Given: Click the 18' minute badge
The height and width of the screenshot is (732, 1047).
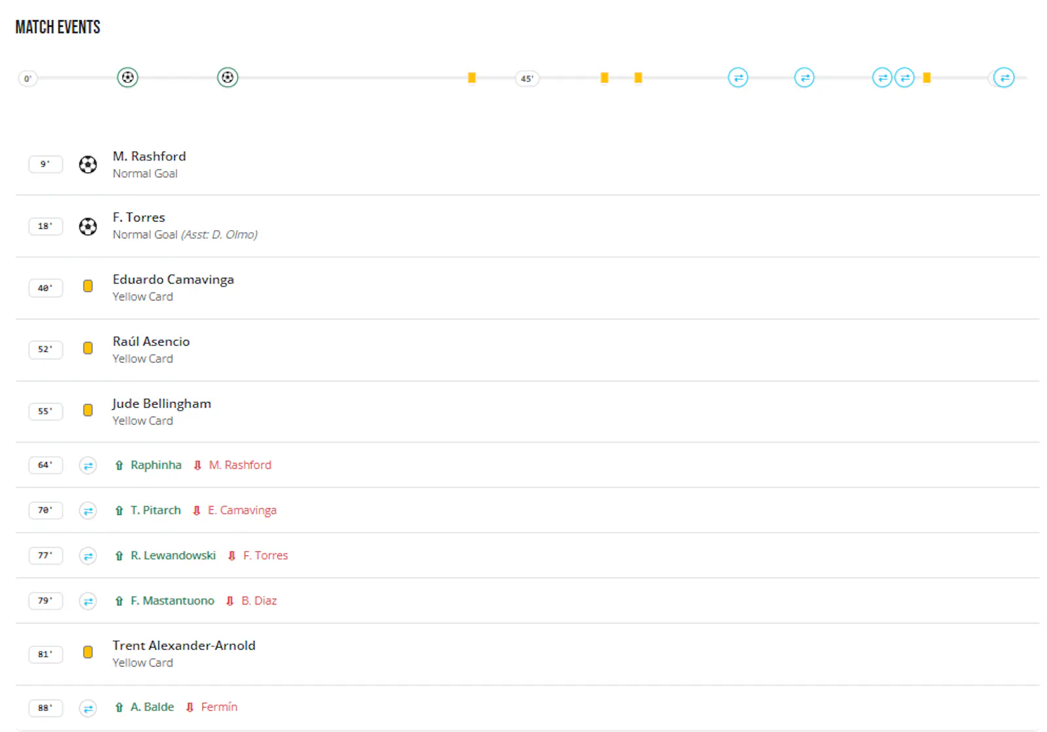Looking at the screenshot, I should [45, 226].
